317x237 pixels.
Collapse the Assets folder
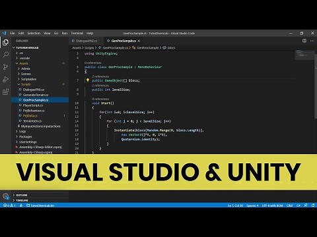tap(24, 63)
